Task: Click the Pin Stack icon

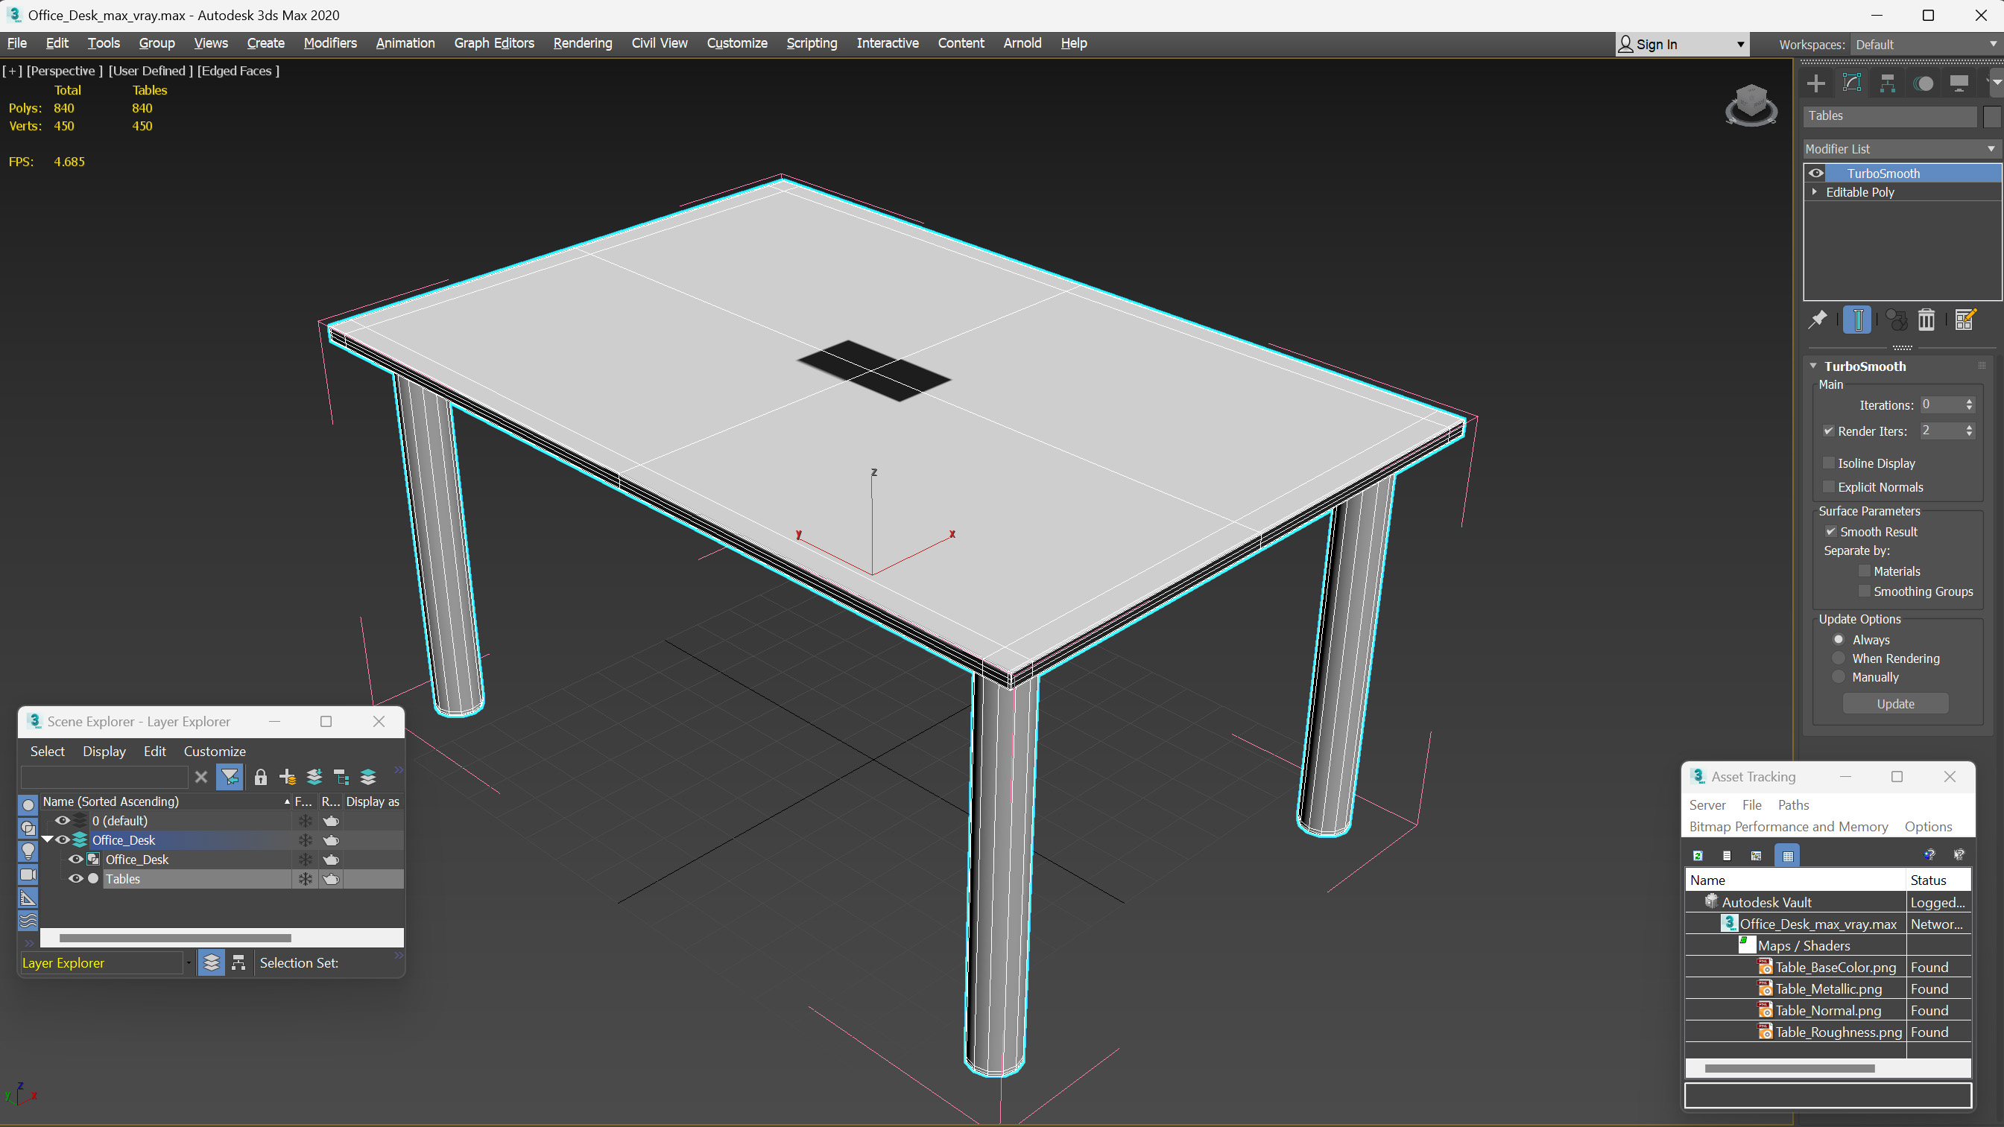Action: click(1818, 320)
